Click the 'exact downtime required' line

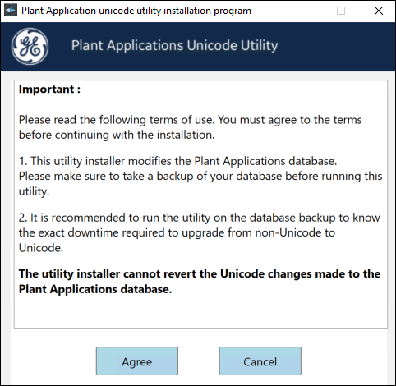coord(177,232)
